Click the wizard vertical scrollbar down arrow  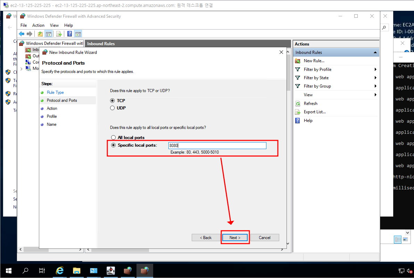tap(288, 243)
